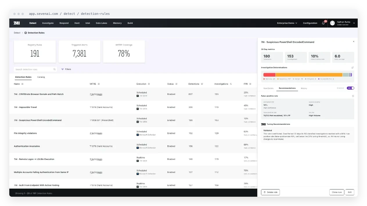Switch to the Catalog tab

[41, 77]
